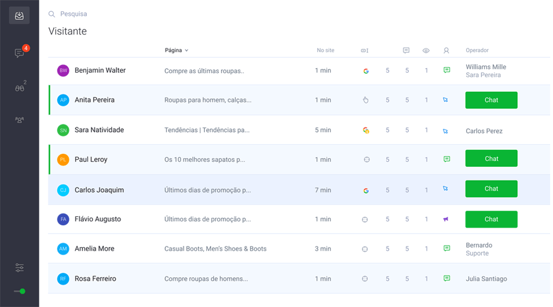Viewport: 553px width, 307px height.
Task: Click Google source icon in Benjamin Walter row
Action: click(366, 71)
